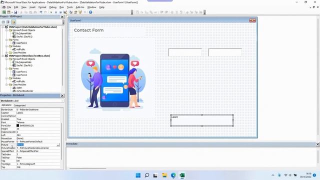This screenshot has width=320, height=180.
Task: Open Microsoft Edge from the taskbar
Action: click(x=173, y=175)
